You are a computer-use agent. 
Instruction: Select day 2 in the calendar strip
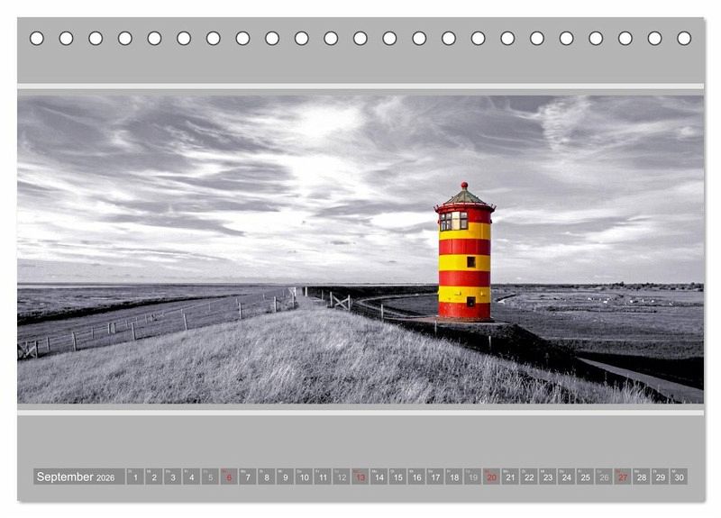point(153,477)
